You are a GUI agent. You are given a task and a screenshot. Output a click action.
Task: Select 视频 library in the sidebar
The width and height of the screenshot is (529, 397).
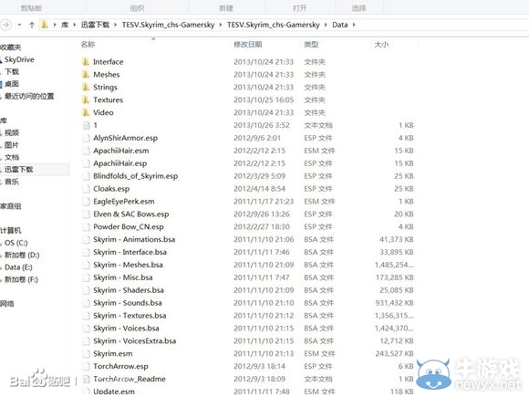pos(12,132)
